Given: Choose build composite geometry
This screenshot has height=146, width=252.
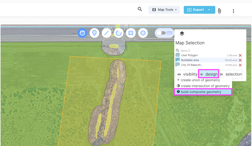Looking at the screenshot, I should [203, 92].
